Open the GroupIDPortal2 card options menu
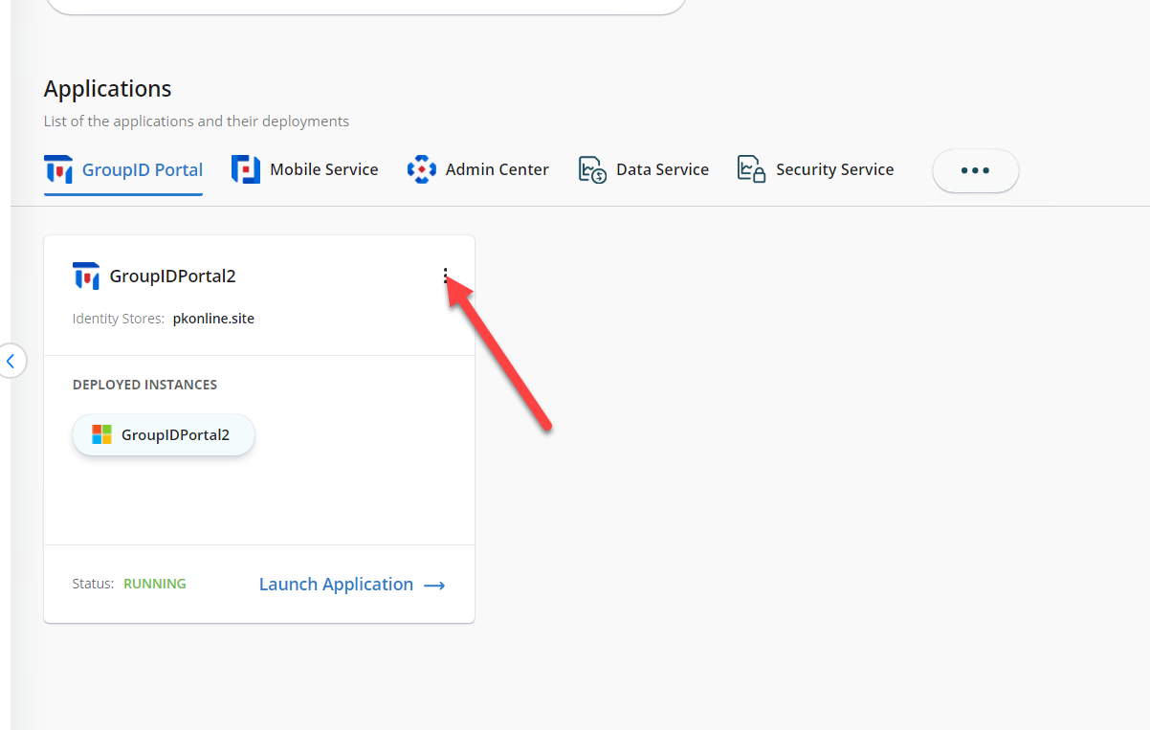The height and width of the screenshot is (730, 1150). (446, 276)
